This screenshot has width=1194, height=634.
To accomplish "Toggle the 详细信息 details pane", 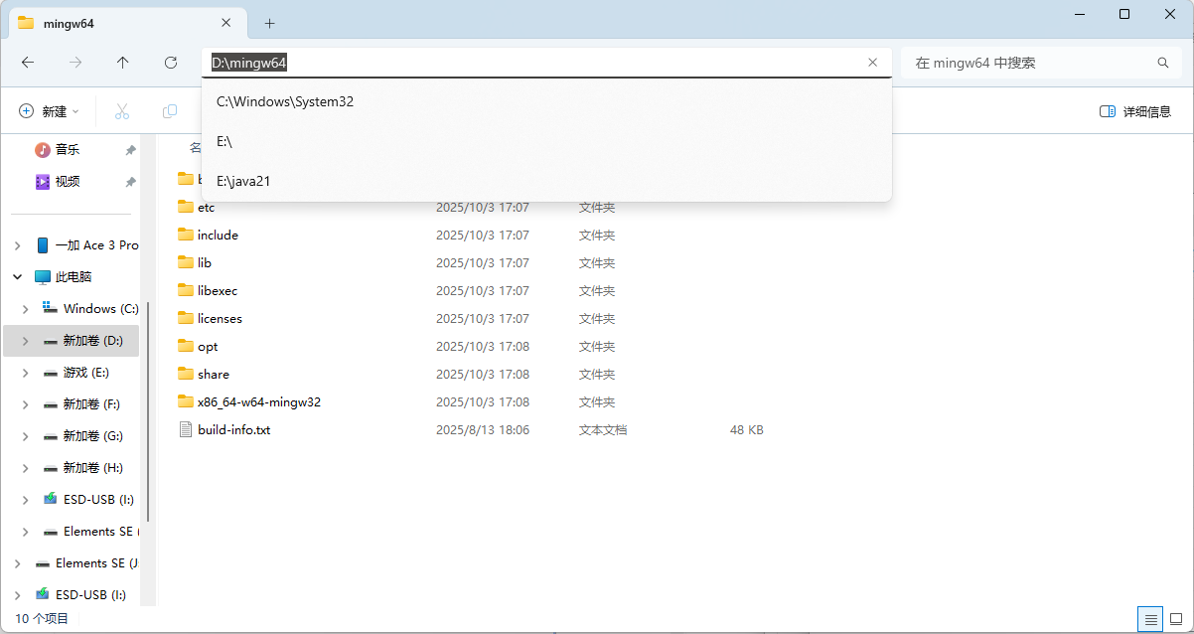I will click(x=1135, y=111).
